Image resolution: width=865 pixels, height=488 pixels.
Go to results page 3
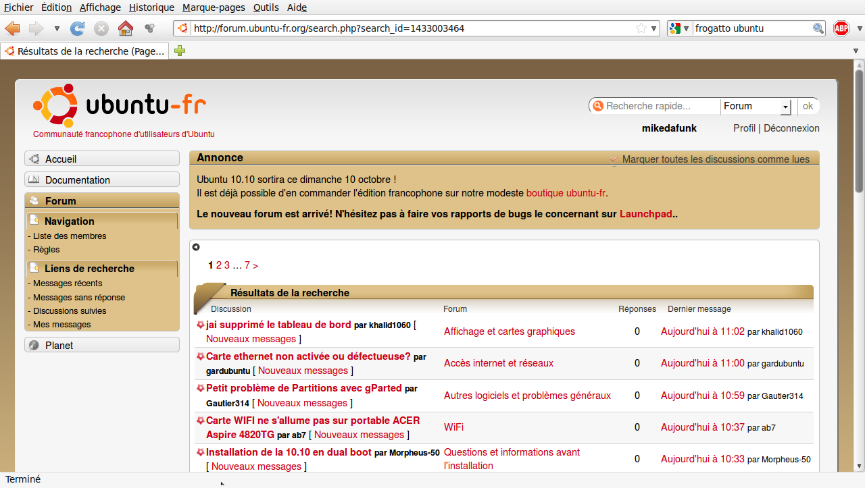[227, 265]
